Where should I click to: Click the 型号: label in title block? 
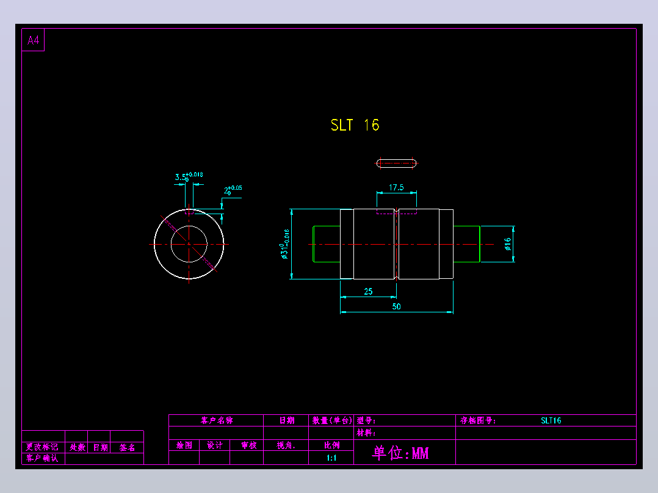[366, 420]
